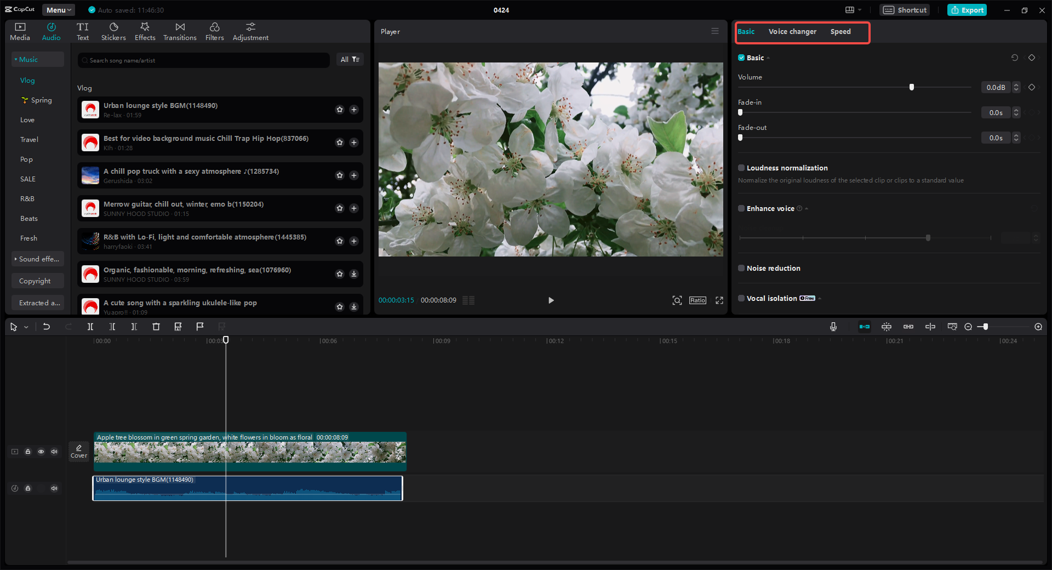The width and height of the screenshot is (1052, 570).
Task: Increase Volume dB stepper
Action: pyautogui.click(x=1016, y=85)
